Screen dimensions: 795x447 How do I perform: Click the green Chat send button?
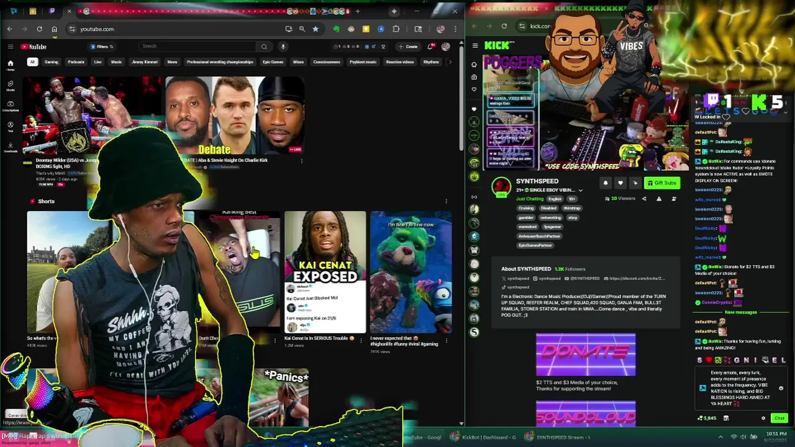(x=779, y=418)
